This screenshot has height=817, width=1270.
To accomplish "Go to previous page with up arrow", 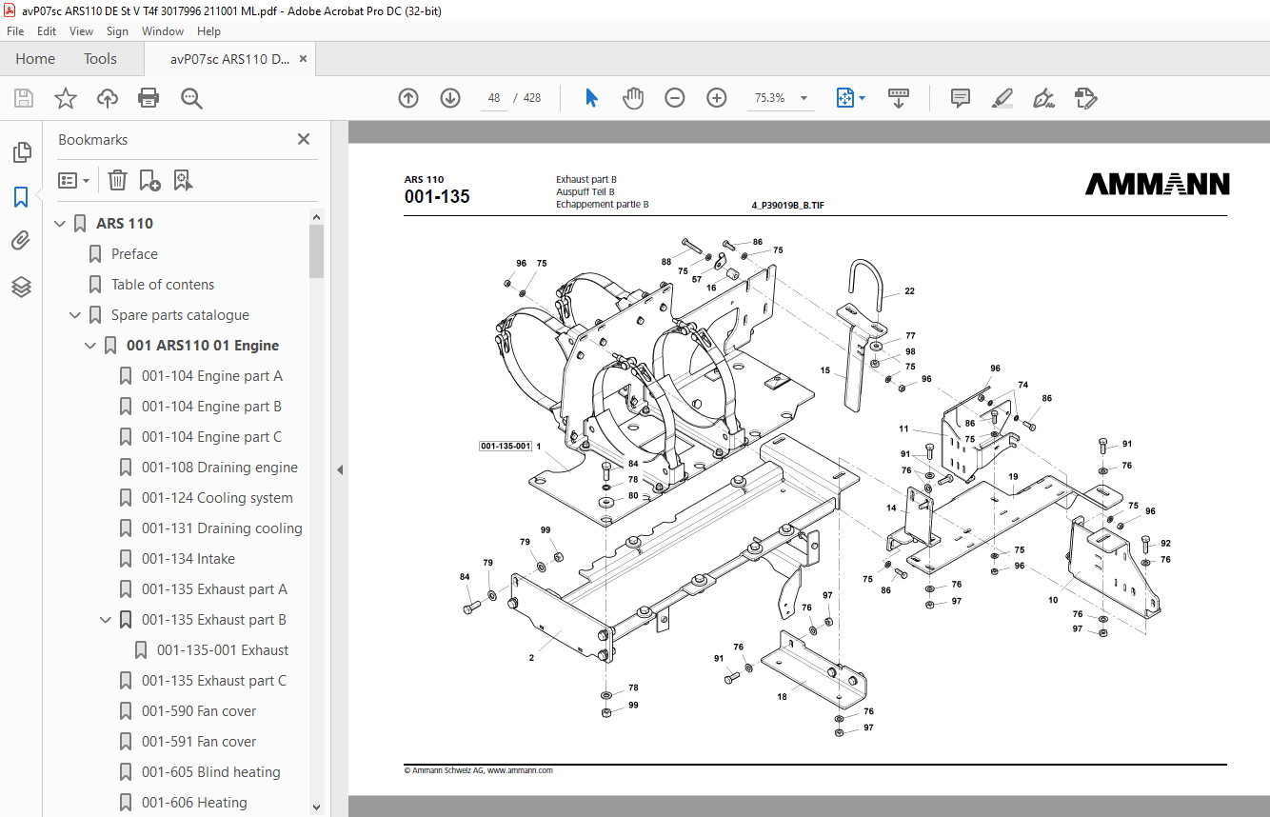I will click(408, 98).
